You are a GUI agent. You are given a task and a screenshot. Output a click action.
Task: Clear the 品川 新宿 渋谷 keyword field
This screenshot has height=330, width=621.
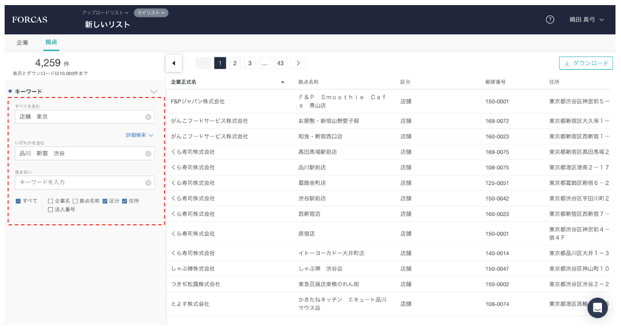[148, 153]
